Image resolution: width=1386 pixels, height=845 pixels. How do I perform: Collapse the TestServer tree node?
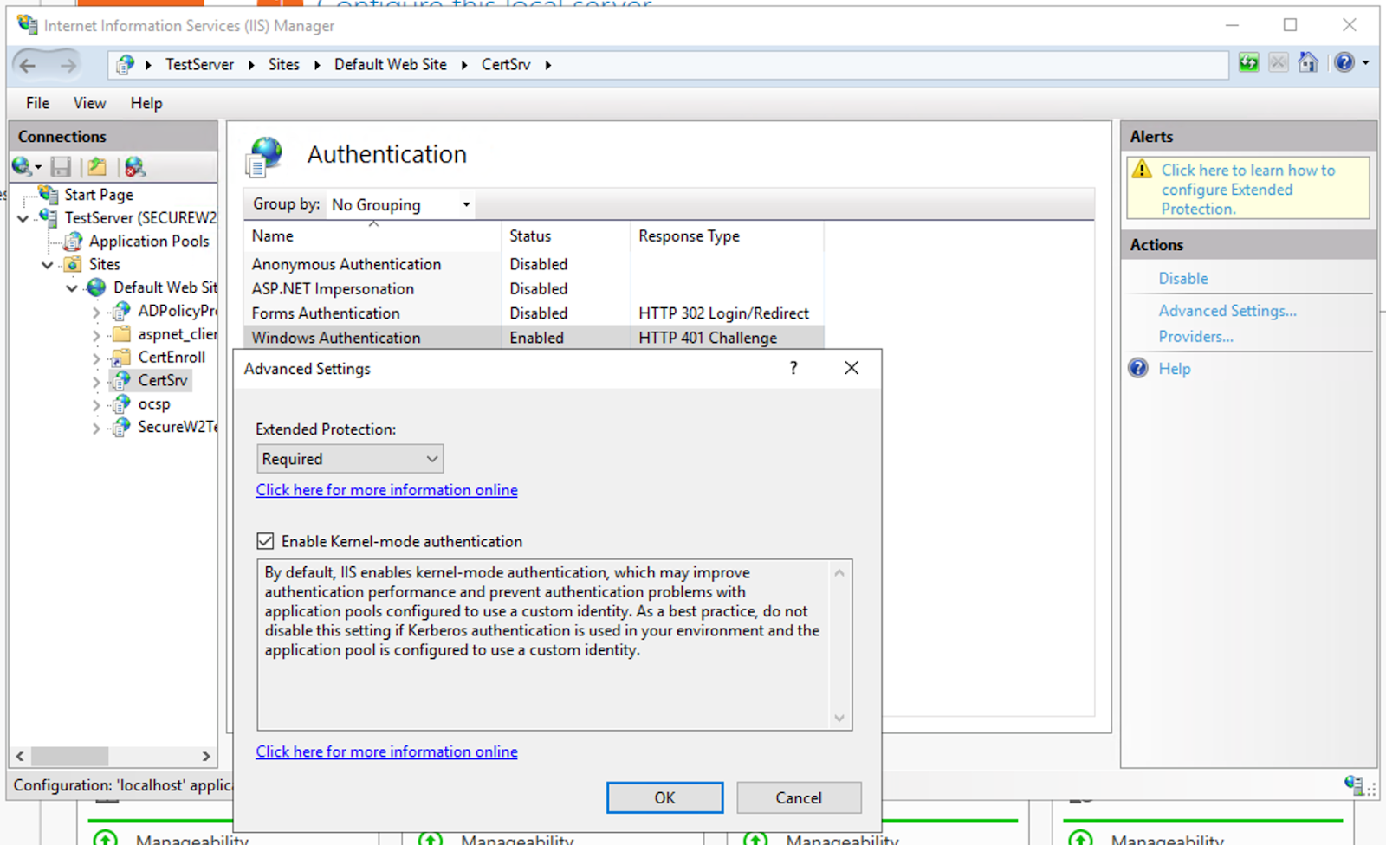pos(23,218)
